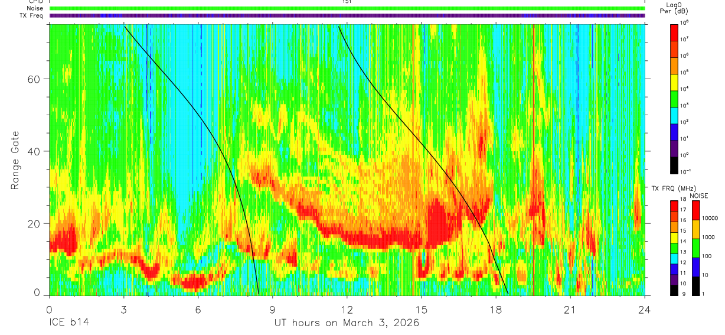Select the NOISE colorbar title

coord(699,195)
